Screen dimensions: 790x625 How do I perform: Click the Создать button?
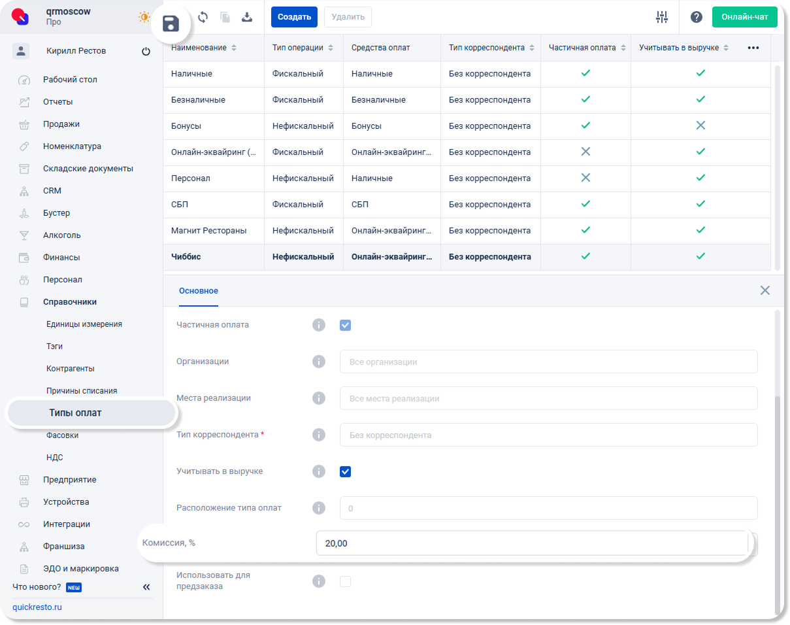coord(294,17)
